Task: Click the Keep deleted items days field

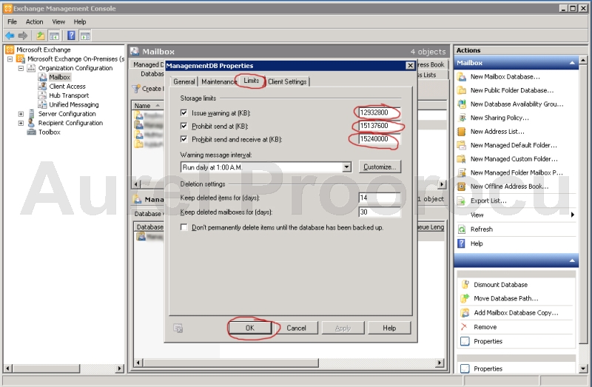Action: click(x=380, y=198)
